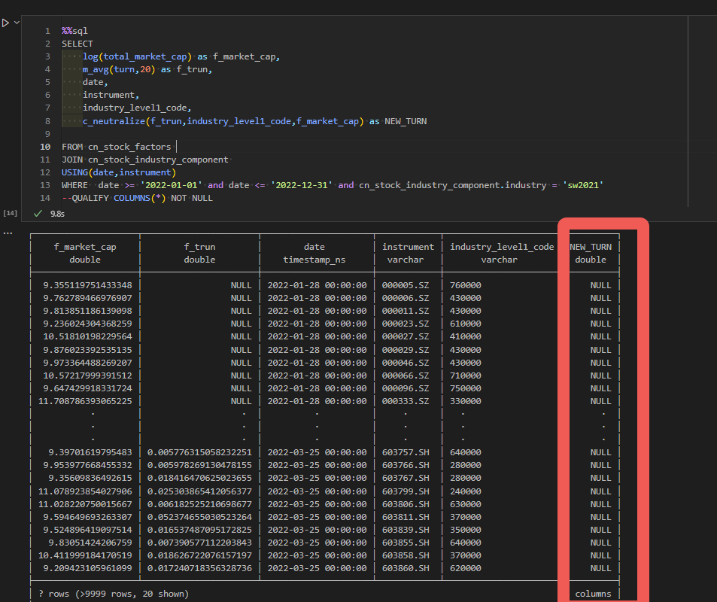The width and height of the screenshot is (717, 602).
Task: Click the green success checkmark icon
Action: (x=38, y=214)
